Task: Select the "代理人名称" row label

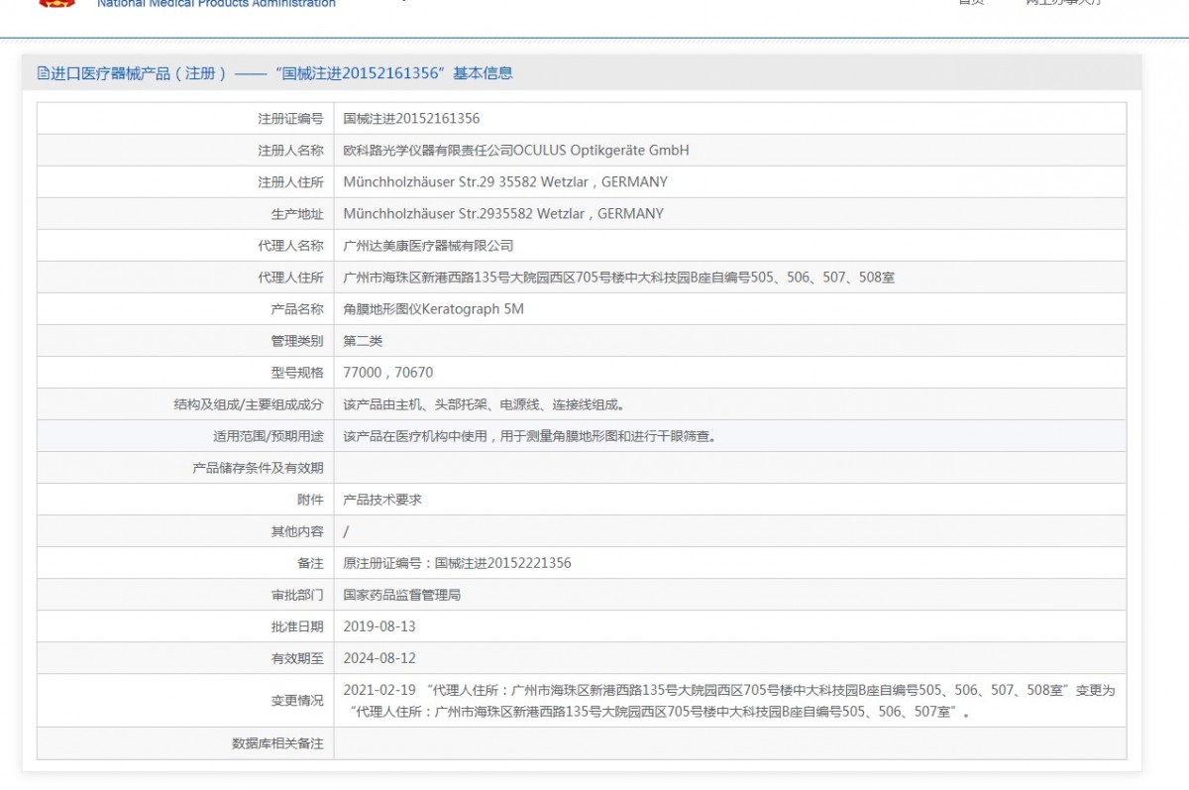Action: 290,246
